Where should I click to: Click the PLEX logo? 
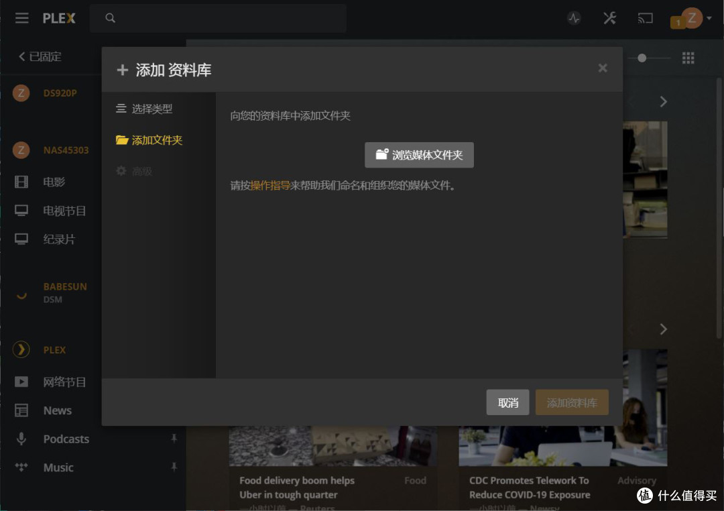(58, 18)
